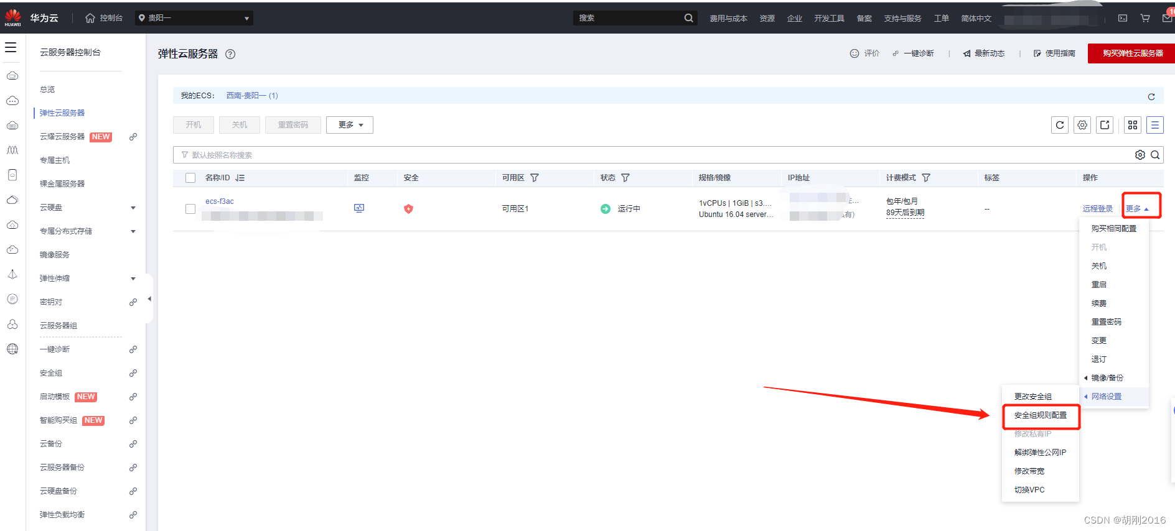Image resolution: width=1175 pixels, height=531 pixels.
Task: Click the red security shield icon
Action: tap(408, 209)
